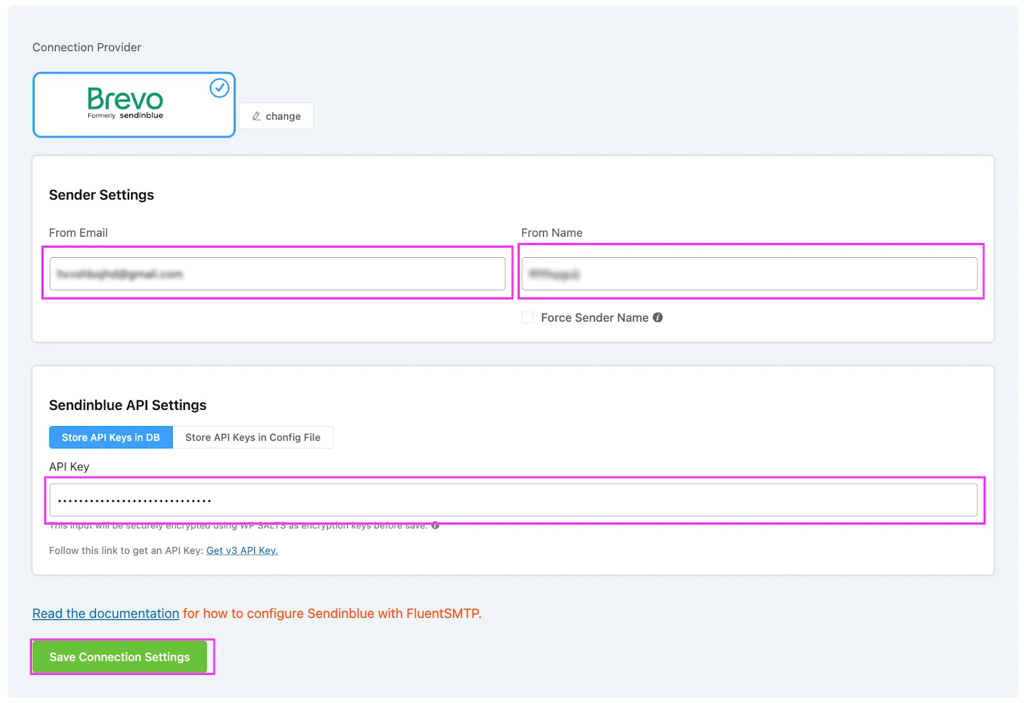Click the From Name label

coord(552,233)
